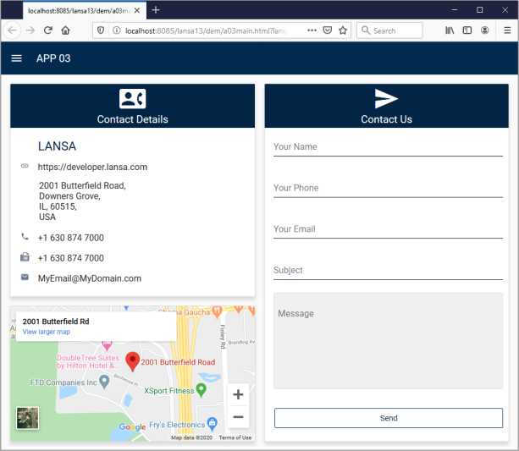Open the page actions three-dots menu
The image size is (519, 451).
point(312,30)
